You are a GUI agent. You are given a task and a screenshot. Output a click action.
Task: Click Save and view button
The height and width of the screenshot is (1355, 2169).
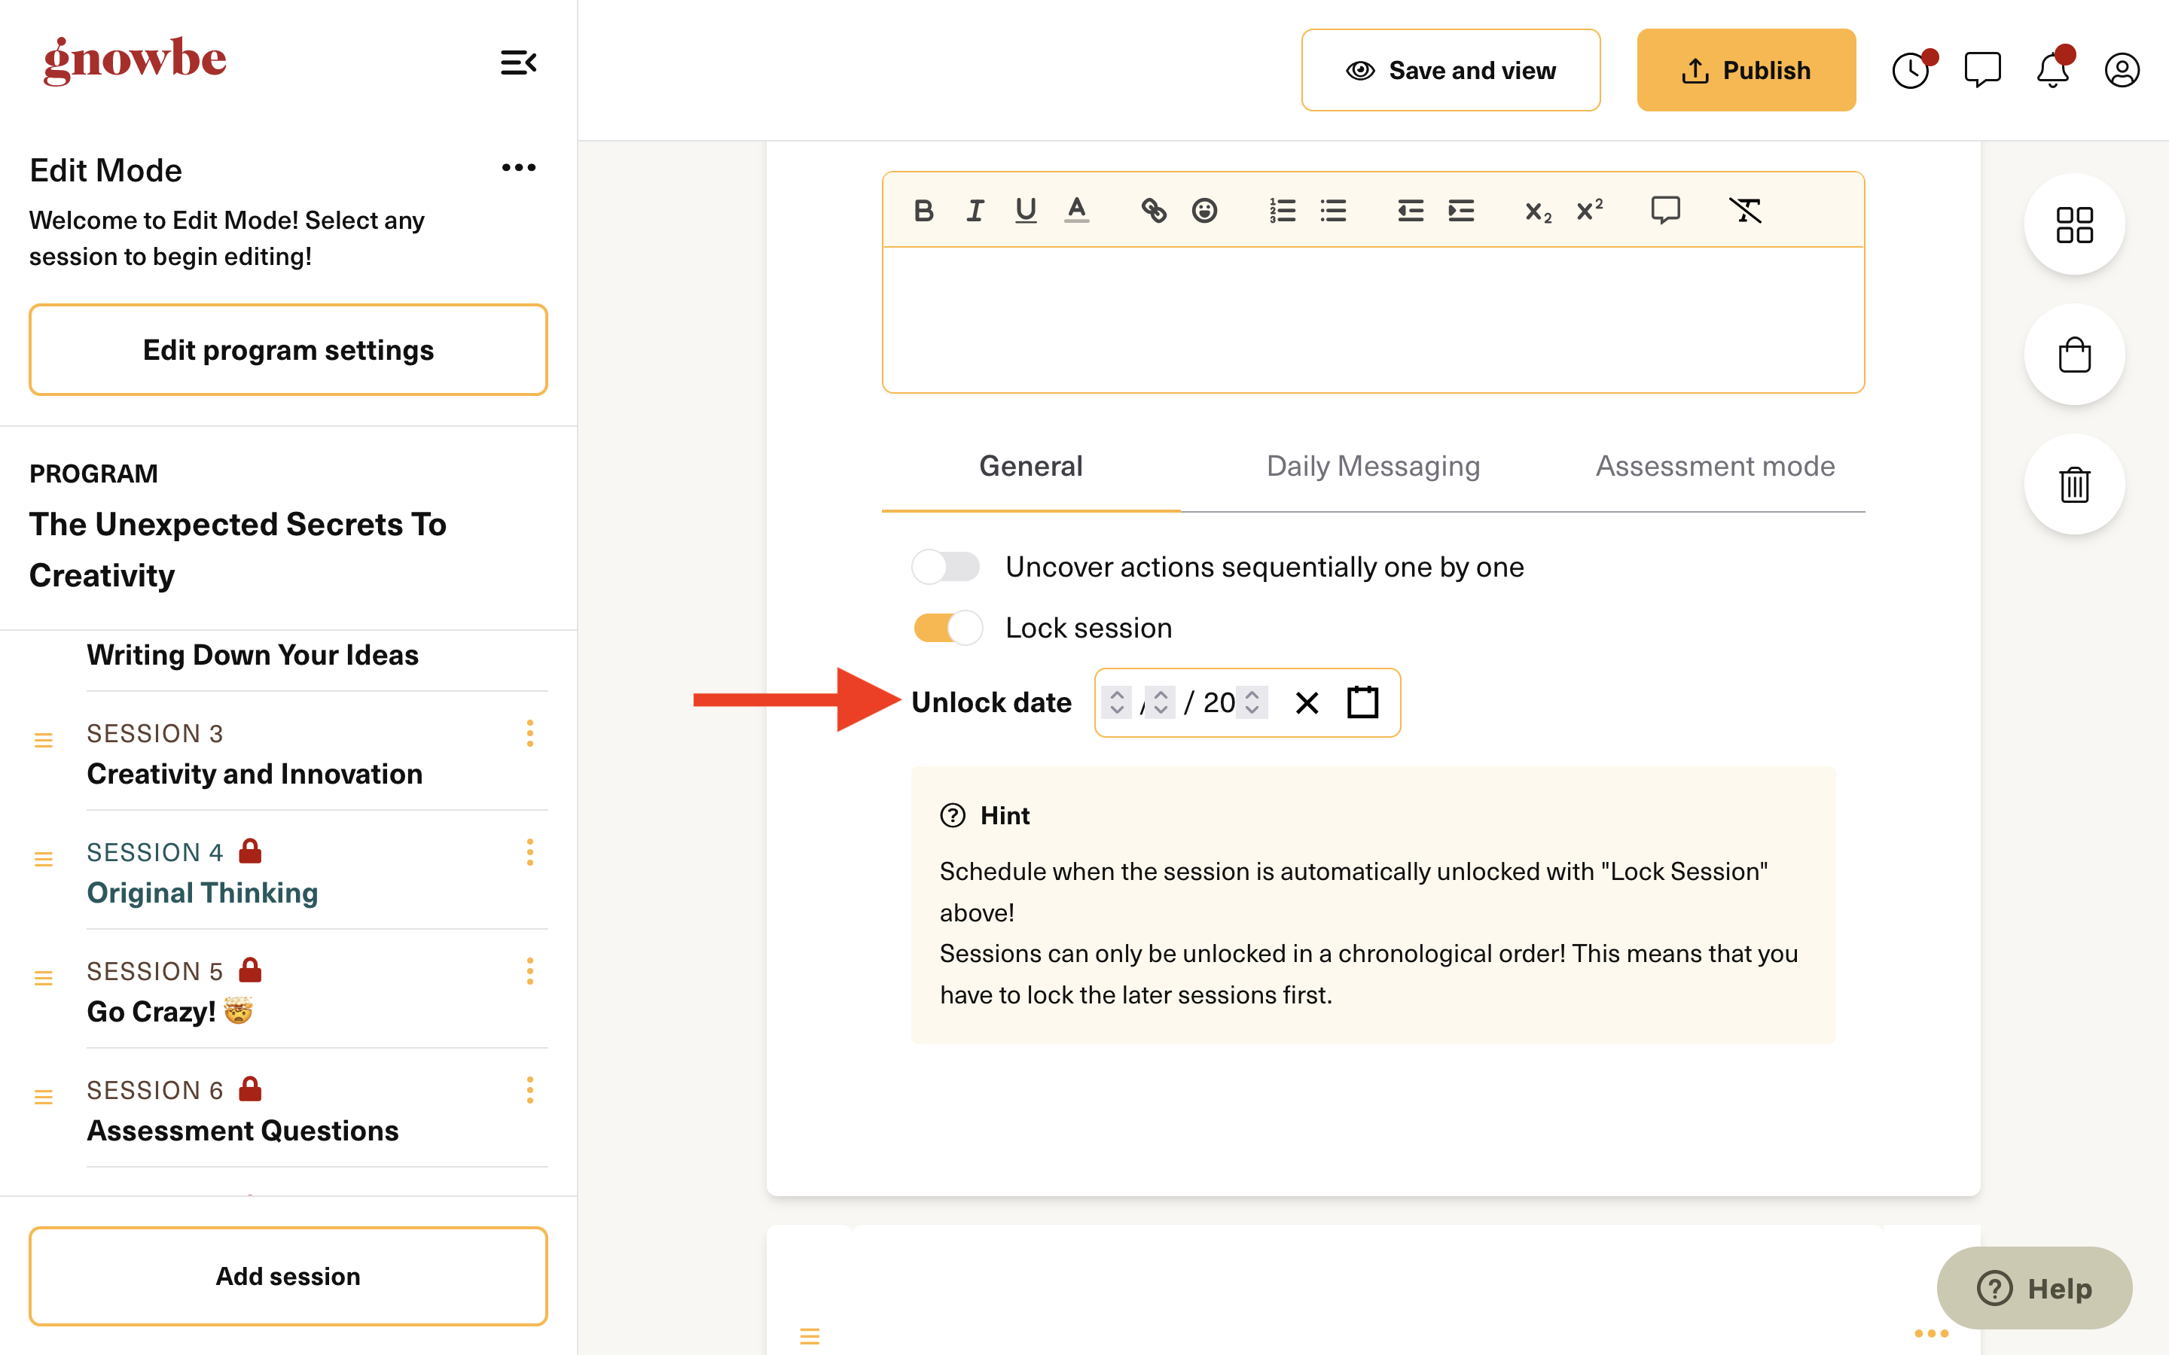click(x=1451, y=70)
